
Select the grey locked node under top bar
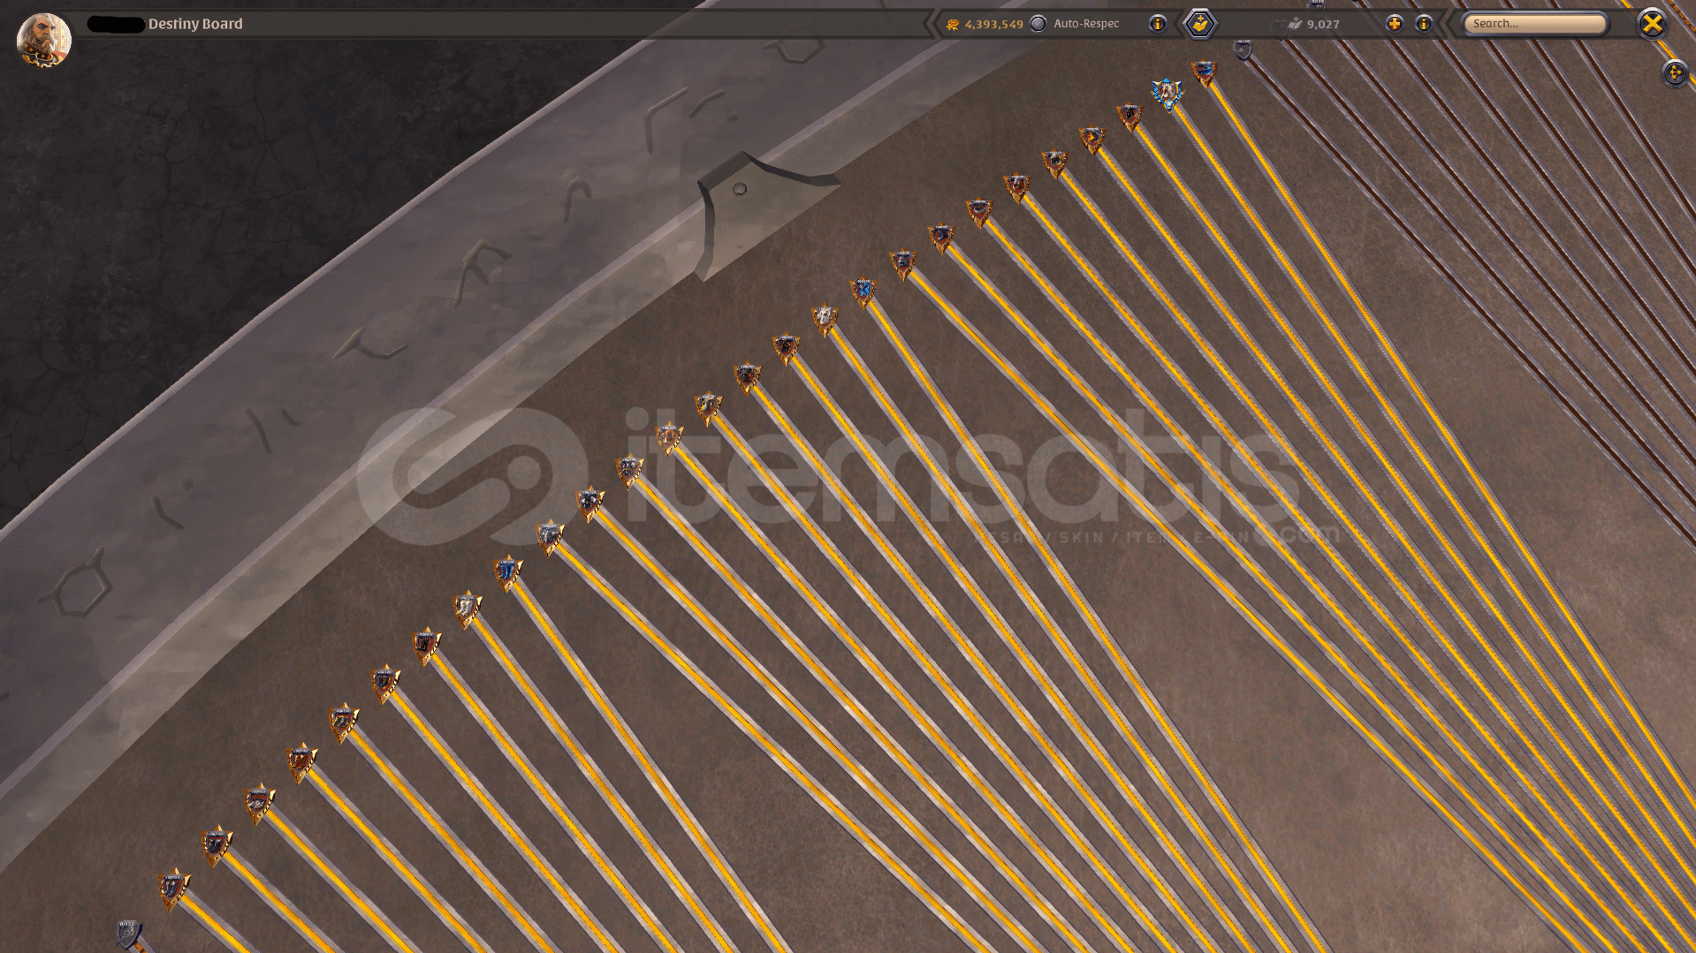tap(1243, 49)
